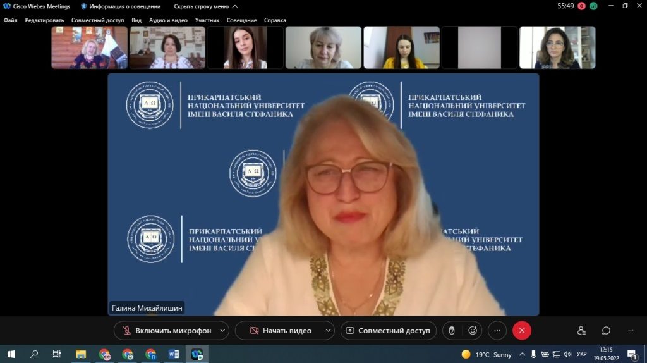Toggle the УКР keyboard language indicator

coord(581,354)
